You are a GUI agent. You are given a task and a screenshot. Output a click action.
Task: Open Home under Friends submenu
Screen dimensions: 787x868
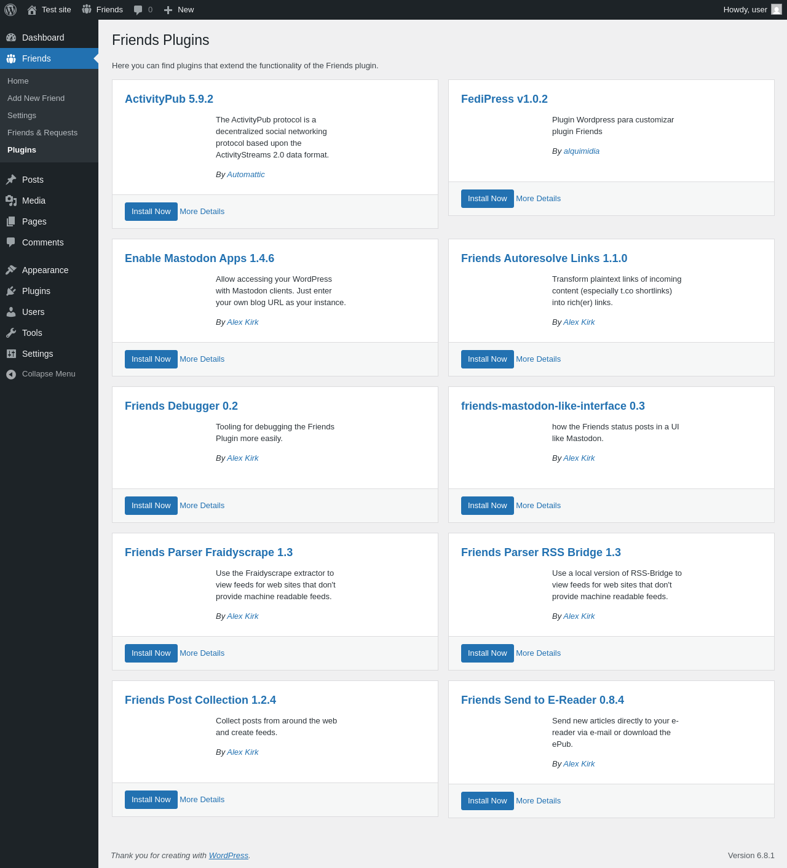(18, 81)
